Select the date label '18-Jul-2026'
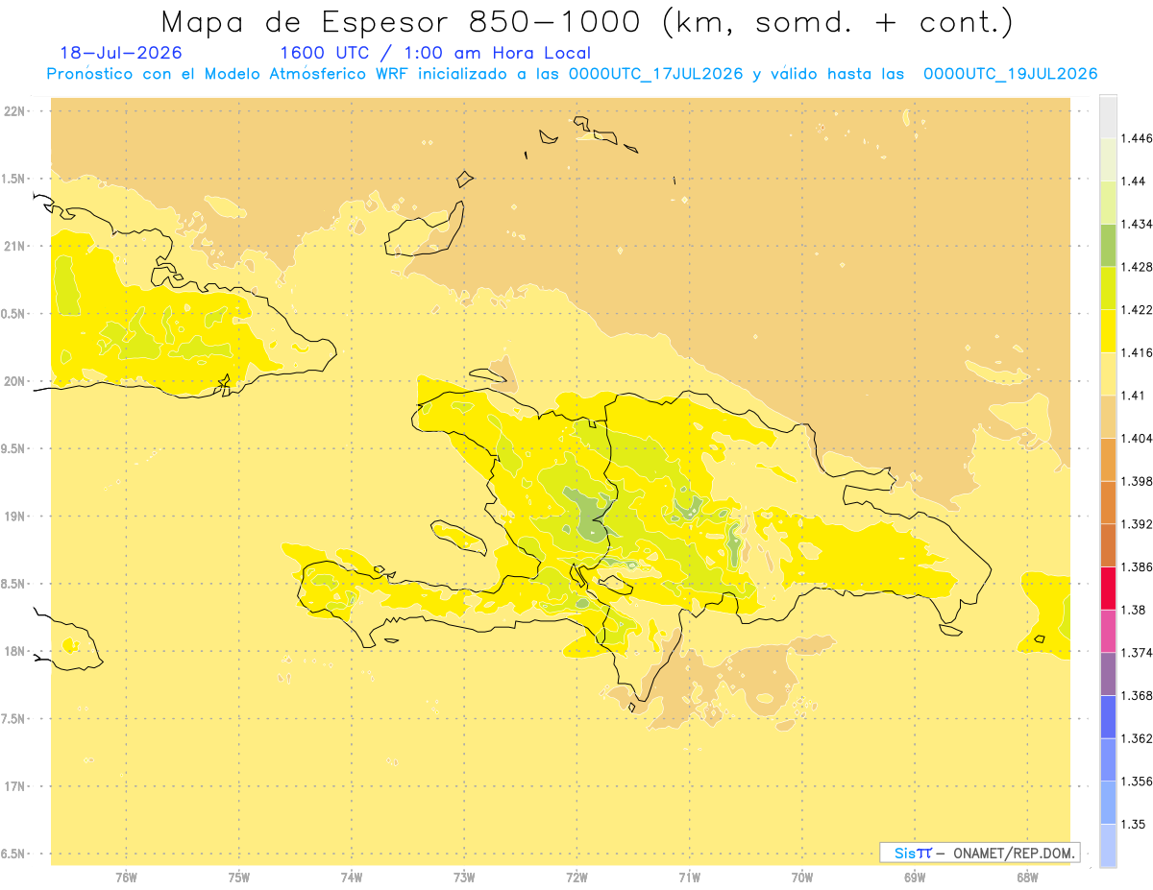The height and width of the screenshot is (890, 1153). click(121, 54)
